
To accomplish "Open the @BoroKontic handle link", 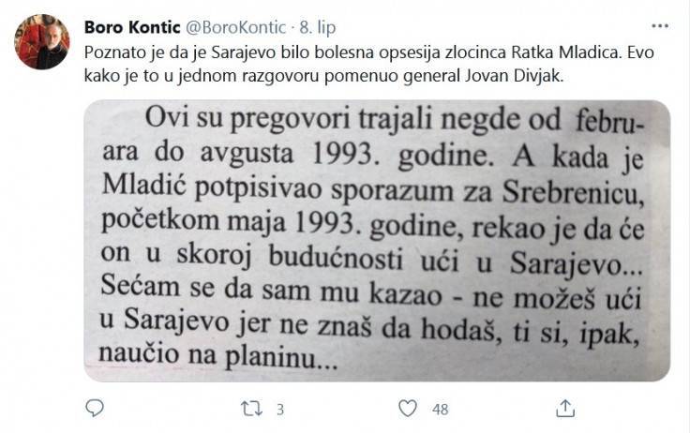I will pos(236,27).
